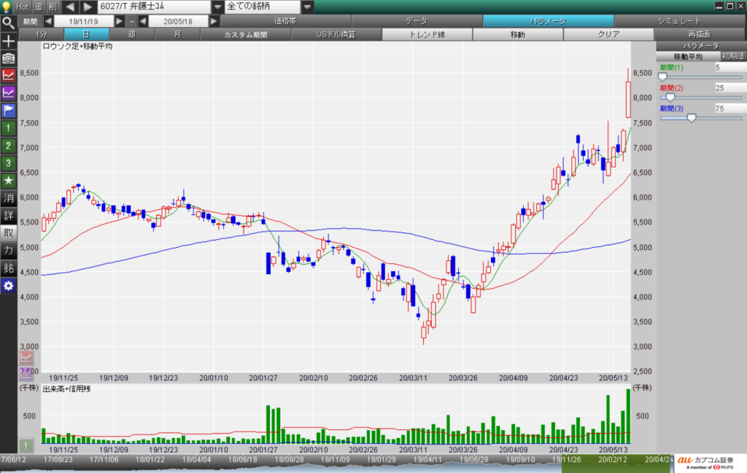Switch chart to 週 weekly interval
This screenshot has height=473, width=747.
click(x=131, y=34)
